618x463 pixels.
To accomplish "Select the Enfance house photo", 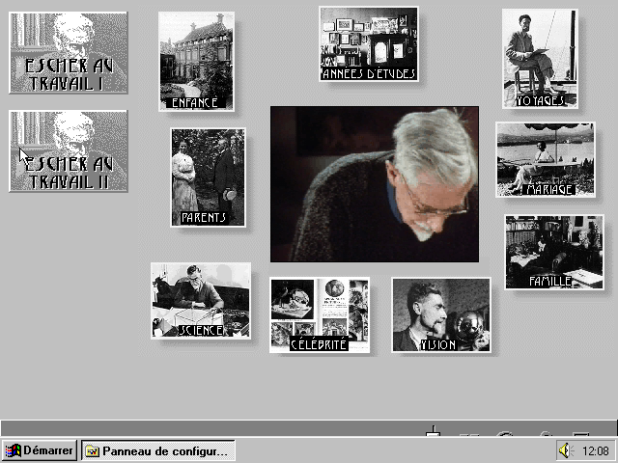I will pos(196,62).
